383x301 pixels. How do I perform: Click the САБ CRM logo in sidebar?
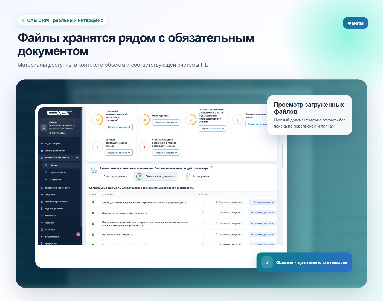click(x=59, y=112)
